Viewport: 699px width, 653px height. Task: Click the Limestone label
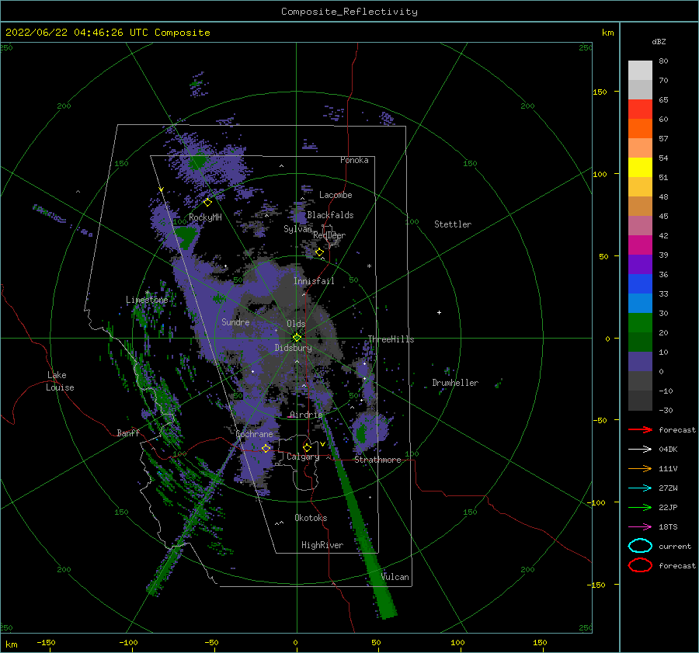147,300
